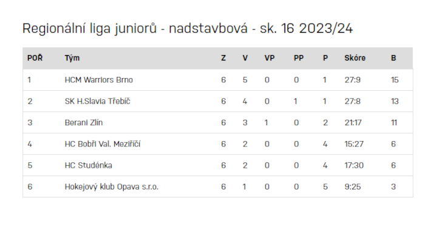Click the Skóre column header

pos(355,58)
